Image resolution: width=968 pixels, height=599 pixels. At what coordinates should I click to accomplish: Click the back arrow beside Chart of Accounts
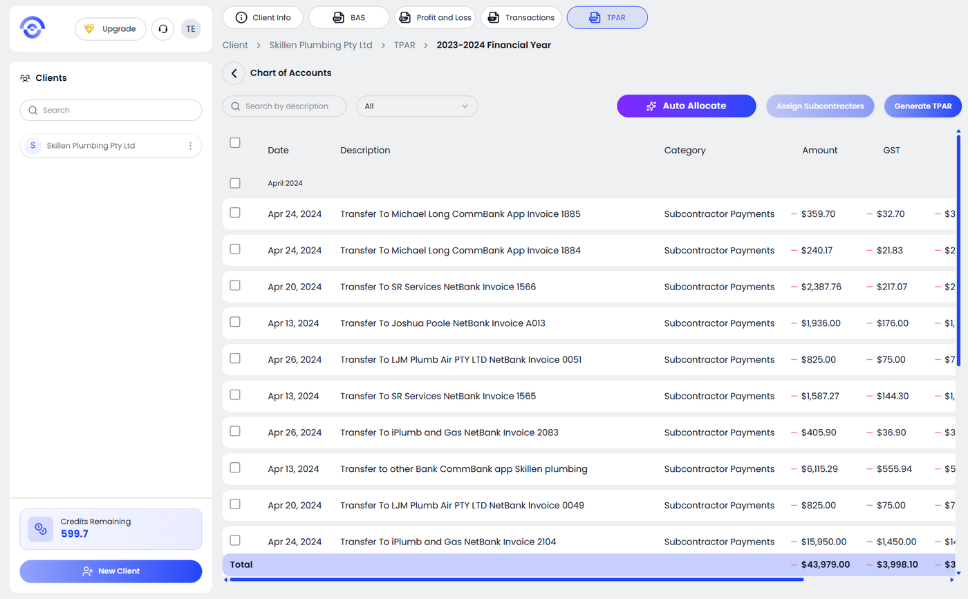point(234,73)
